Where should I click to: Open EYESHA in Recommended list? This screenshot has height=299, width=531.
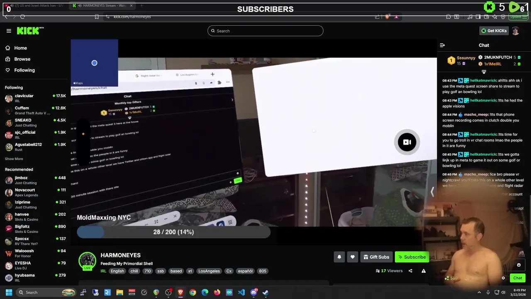[x=35, y=265]
